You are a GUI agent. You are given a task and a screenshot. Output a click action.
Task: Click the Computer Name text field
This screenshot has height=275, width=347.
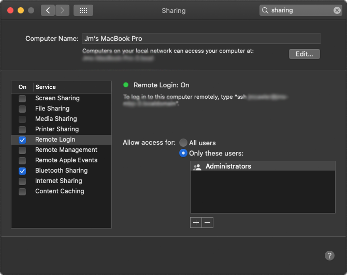pos(201,38)
